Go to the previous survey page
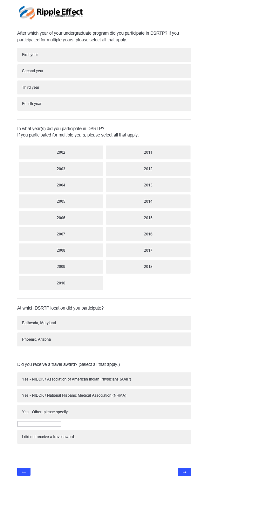 (x=24, y=472)
